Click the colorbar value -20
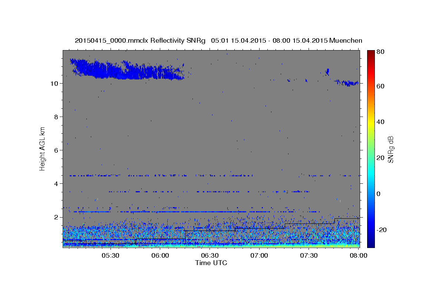 click(x=382, y=230)
